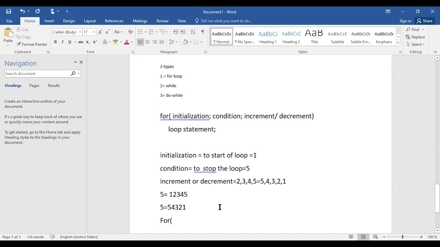The image size is (440, 247).
Task: Switch to Web Layout view icon
Action: click(x=375, y=237)
